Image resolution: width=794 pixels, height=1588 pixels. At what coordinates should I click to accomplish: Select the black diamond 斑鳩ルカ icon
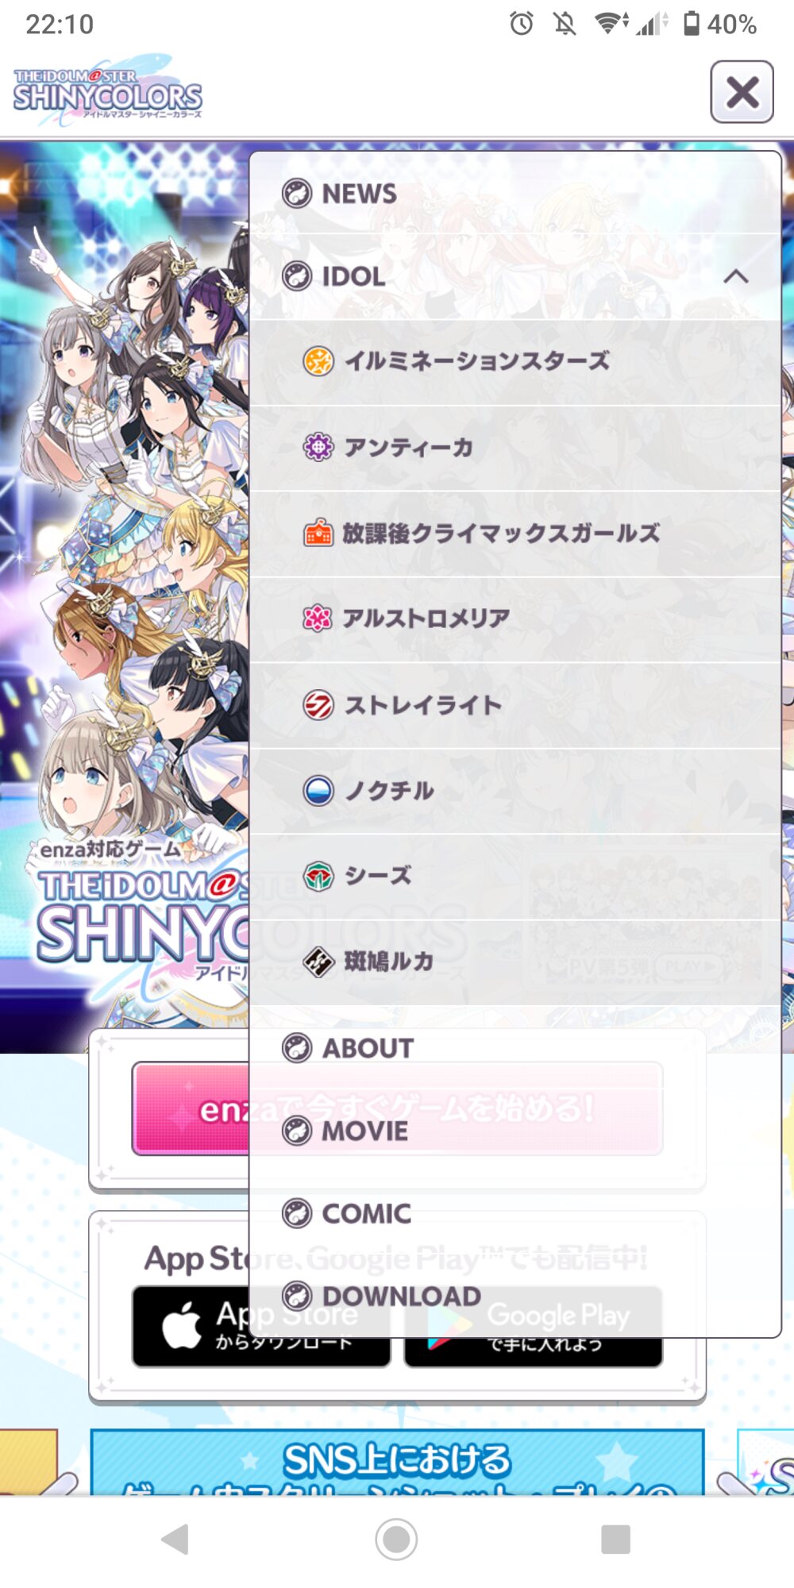coord(318,962)
